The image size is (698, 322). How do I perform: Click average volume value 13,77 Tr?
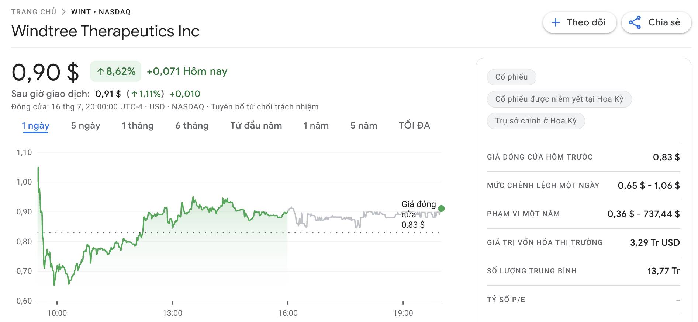click(663, 271)
